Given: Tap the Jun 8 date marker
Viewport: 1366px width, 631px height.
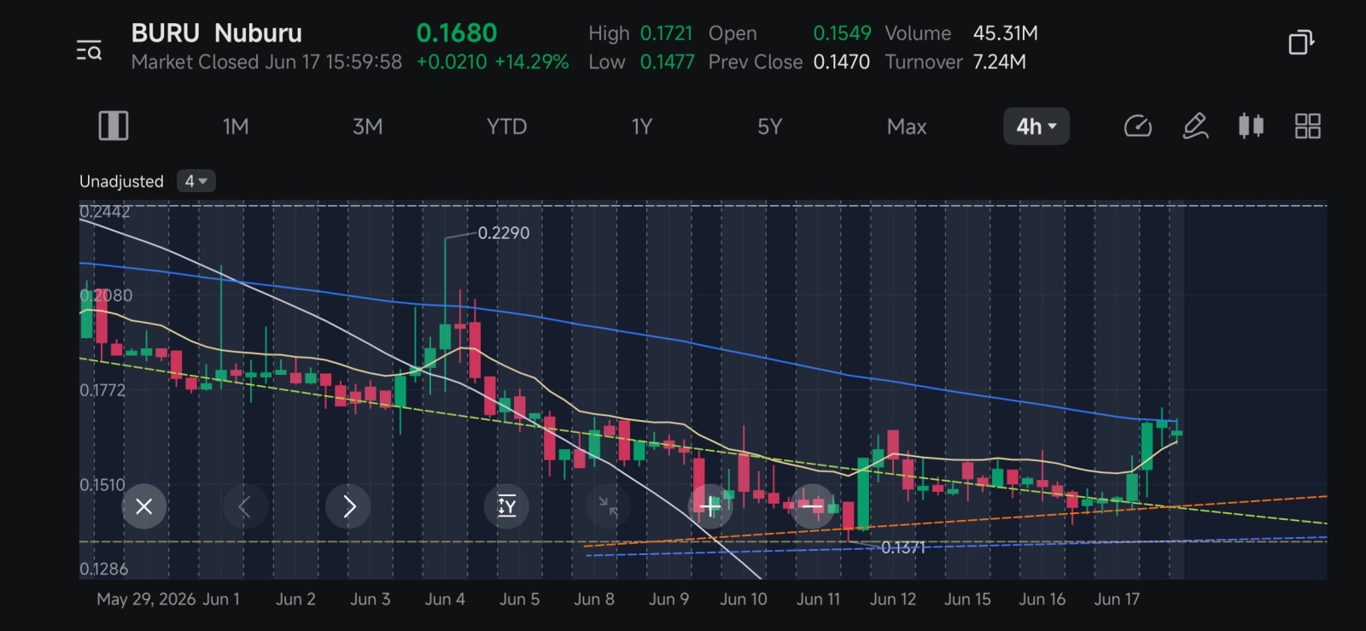Looking at the screenshot, I should (x=594, y=599).
